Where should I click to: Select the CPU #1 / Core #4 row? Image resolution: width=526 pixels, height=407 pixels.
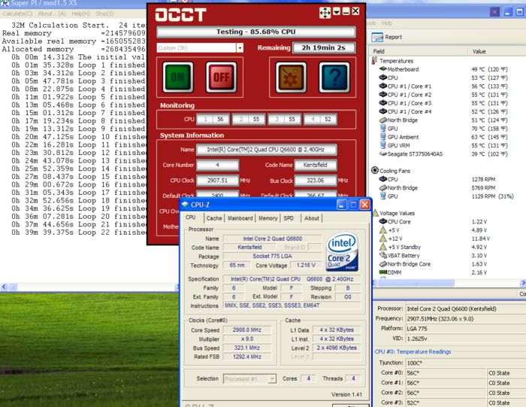[x=447, y=111]
